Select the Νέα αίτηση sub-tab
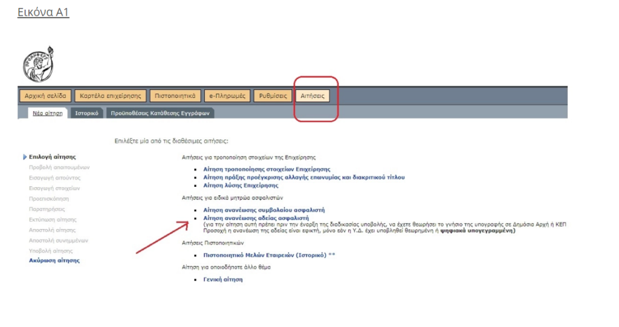619x327 pixels. coord(48,113)
